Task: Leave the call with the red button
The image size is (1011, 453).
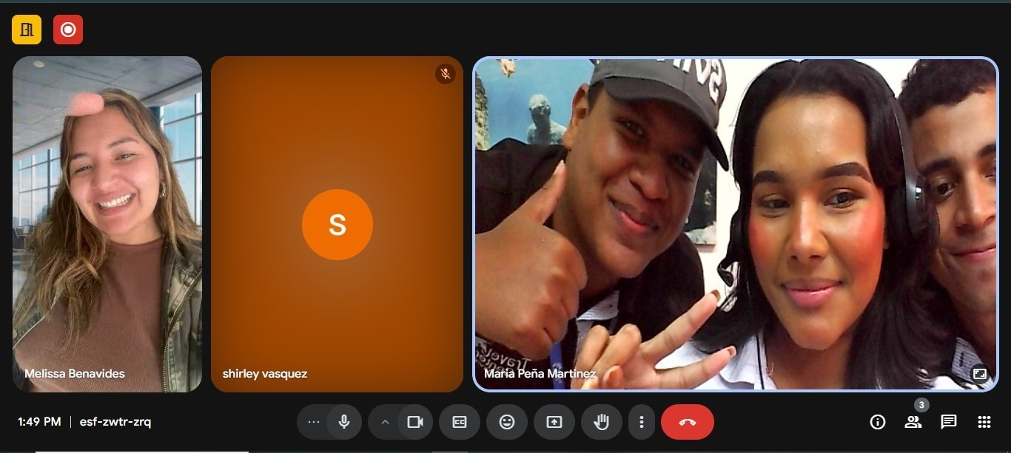Action: pos(688,422)
